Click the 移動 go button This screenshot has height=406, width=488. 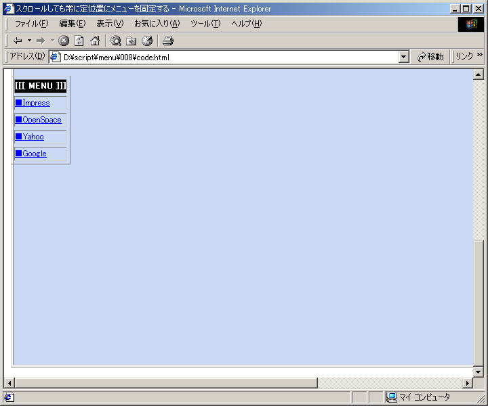point(431,57)
